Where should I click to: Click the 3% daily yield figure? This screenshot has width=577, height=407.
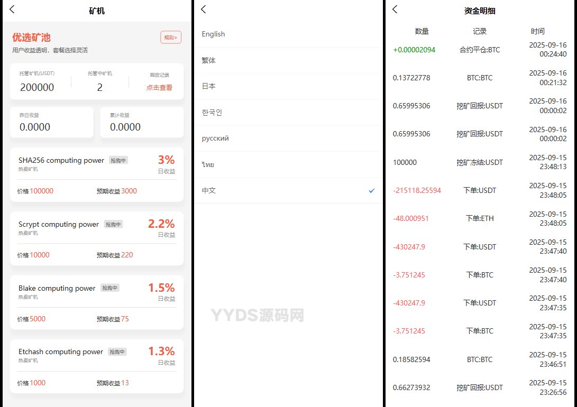[x=166, y=160]
